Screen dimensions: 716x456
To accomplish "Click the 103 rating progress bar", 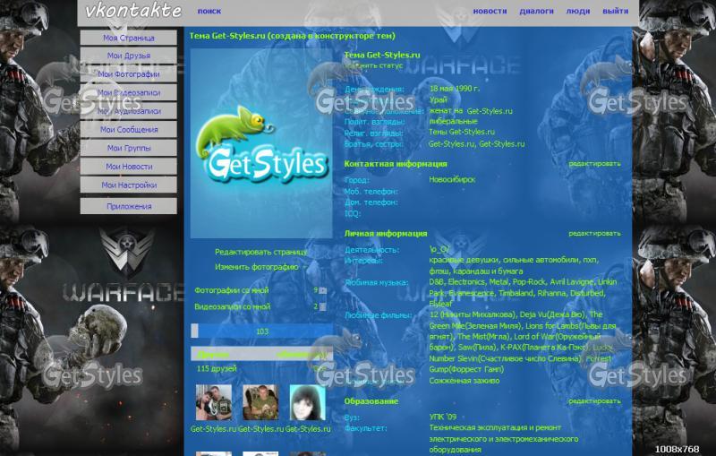I will (x=261, y=331).
